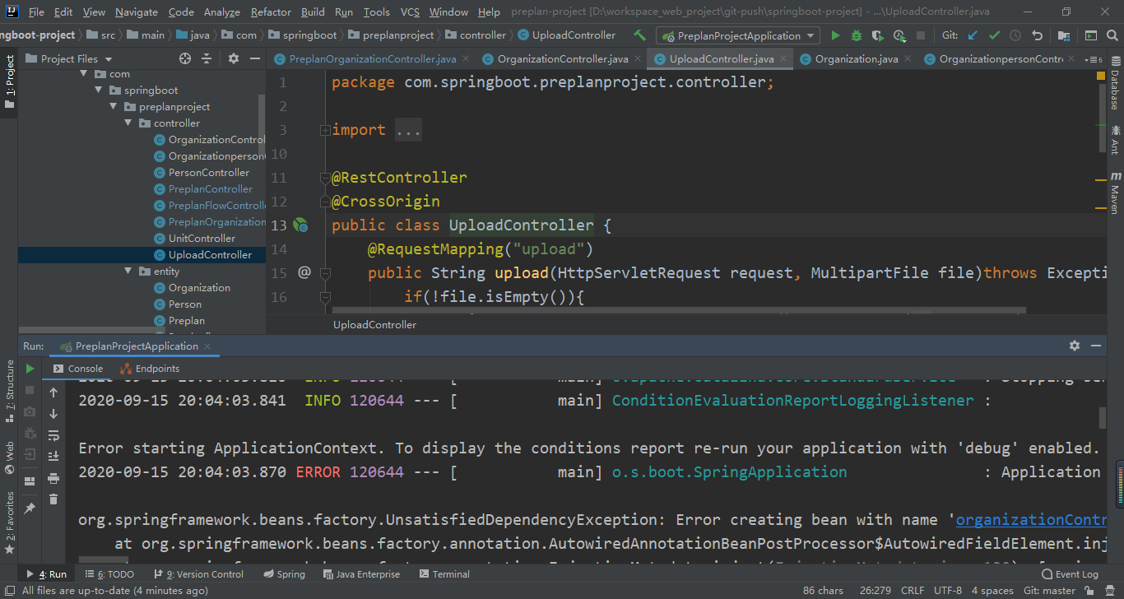Toggle scroll to end of console
The width and height of the screenshot is (1124, 599).
click(53, 456)
